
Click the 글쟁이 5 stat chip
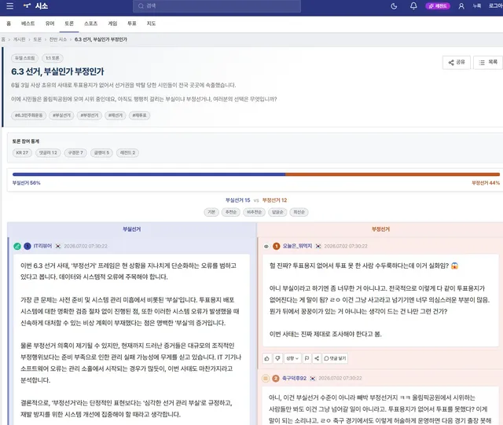(x=101, y=152)
